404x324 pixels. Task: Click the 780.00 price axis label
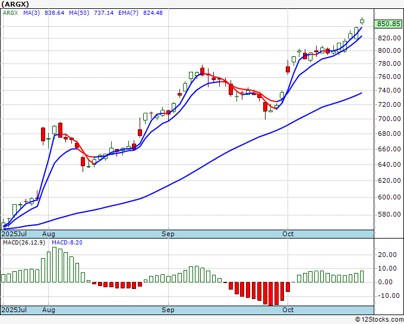point(389,63)
